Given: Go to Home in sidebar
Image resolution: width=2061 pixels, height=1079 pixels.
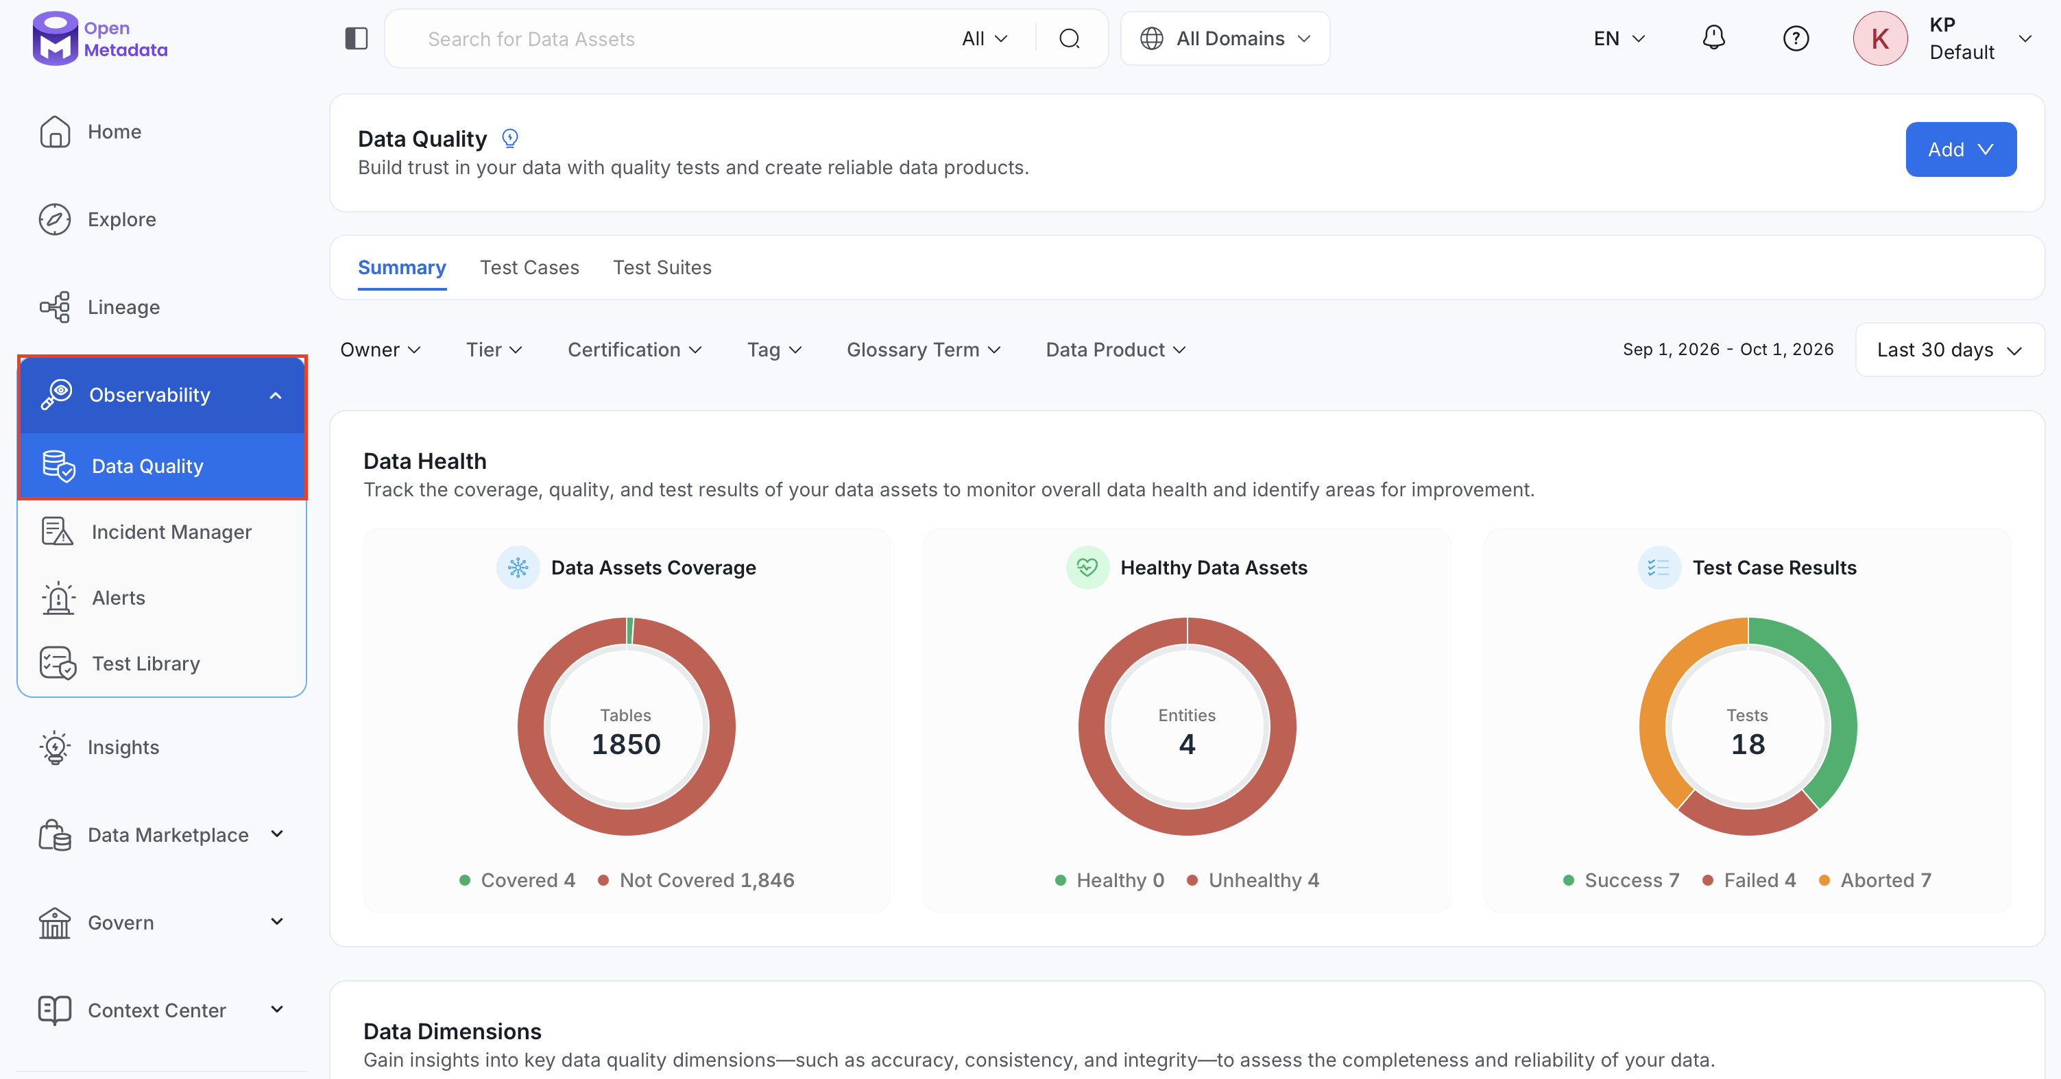Looking at the screenshot, I should [162, 131].
